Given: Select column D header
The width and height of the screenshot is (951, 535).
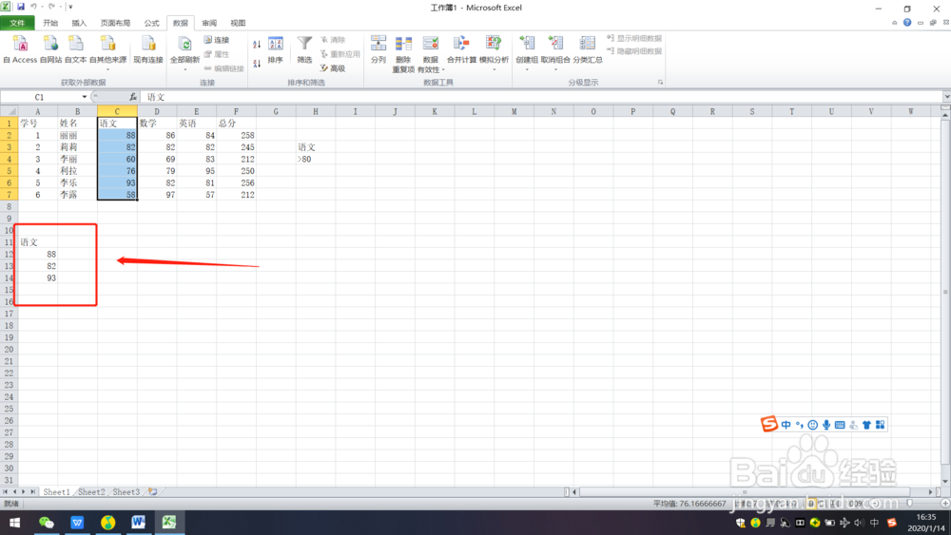Looking at the screenshot, I should pyautogui.click(x=157, y=111).
